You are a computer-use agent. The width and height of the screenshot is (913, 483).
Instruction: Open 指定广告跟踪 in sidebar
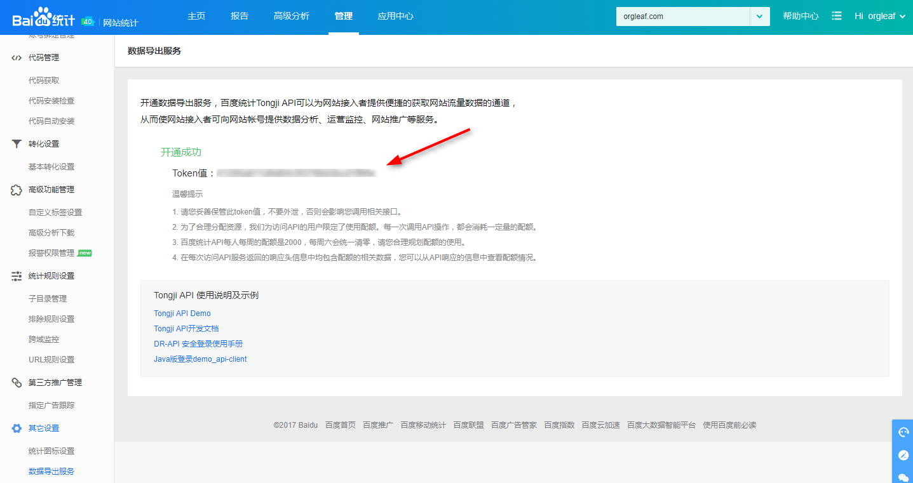coord(51,406)
